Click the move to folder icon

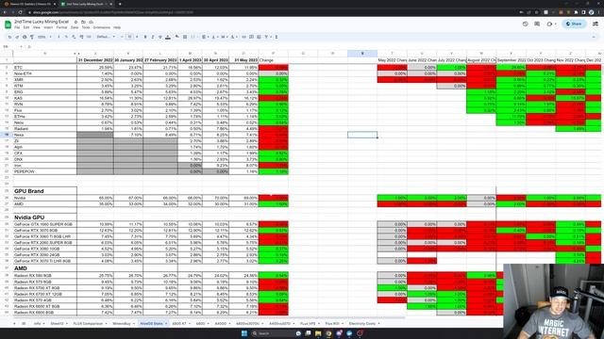[x=83, y=22]
